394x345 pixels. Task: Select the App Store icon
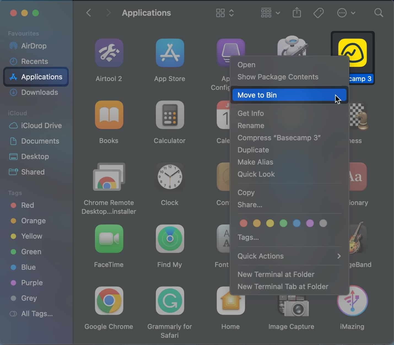[170, 53]
